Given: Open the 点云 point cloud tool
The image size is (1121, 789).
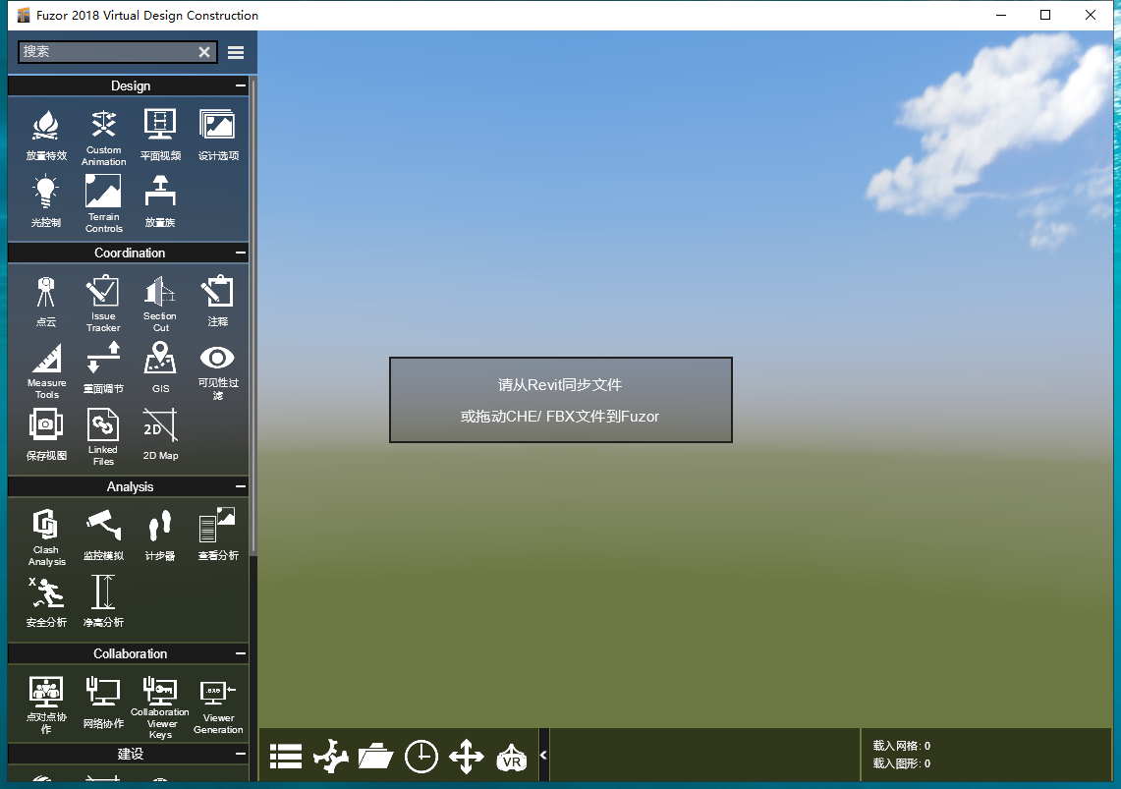Looking at the screenshot, I should point(46,302).
